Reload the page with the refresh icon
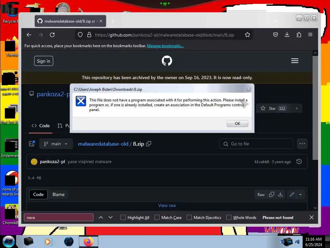Viewport: 330px width, 248px height. 52,35
